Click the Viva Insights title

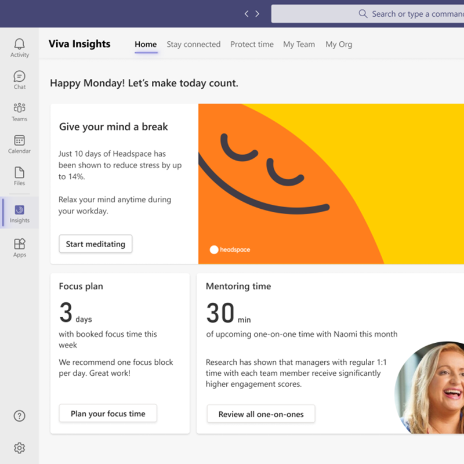coord(79,44)
